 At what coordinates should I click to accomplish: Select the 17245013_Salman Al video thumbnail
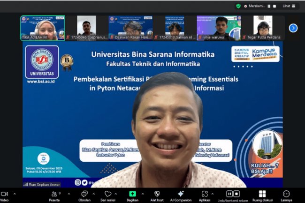click(x=175, y=28)
